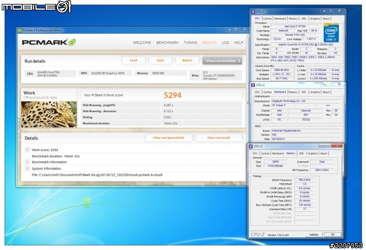Select the About tab in top CPU-Z window
Image resolution: width=366 pixels, height=250 pixels.
click(326, 19)
